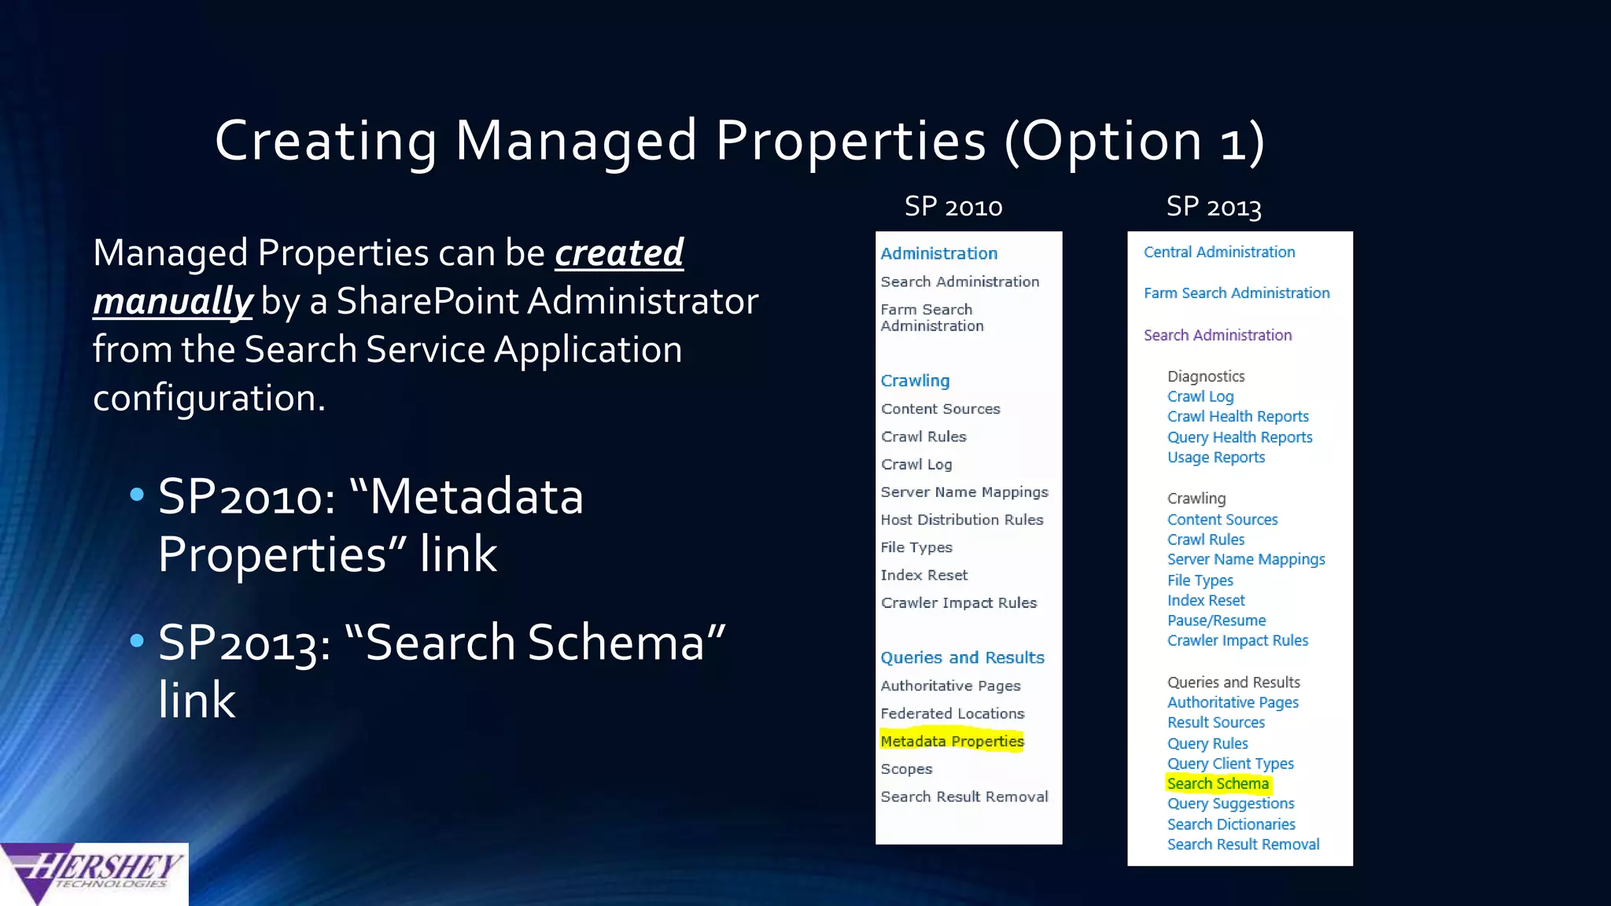Click the slide title Creating Managed Properties
The width and height of the screenshot is (1611, 906).
739,142
